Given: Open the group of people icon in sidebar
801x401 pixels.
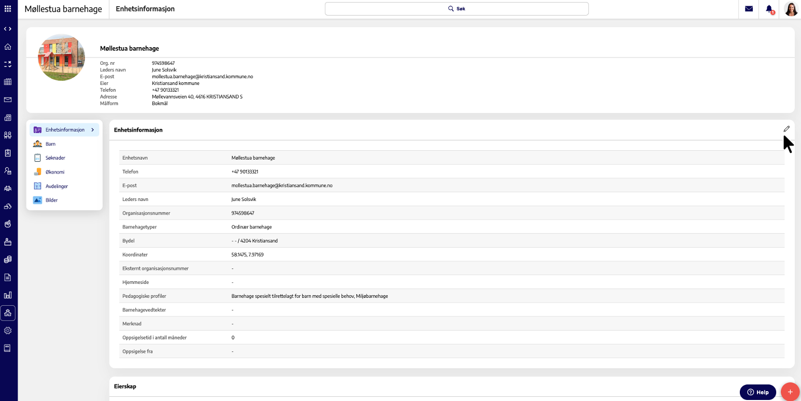Looking at the screenshot, I should point(8,189).
